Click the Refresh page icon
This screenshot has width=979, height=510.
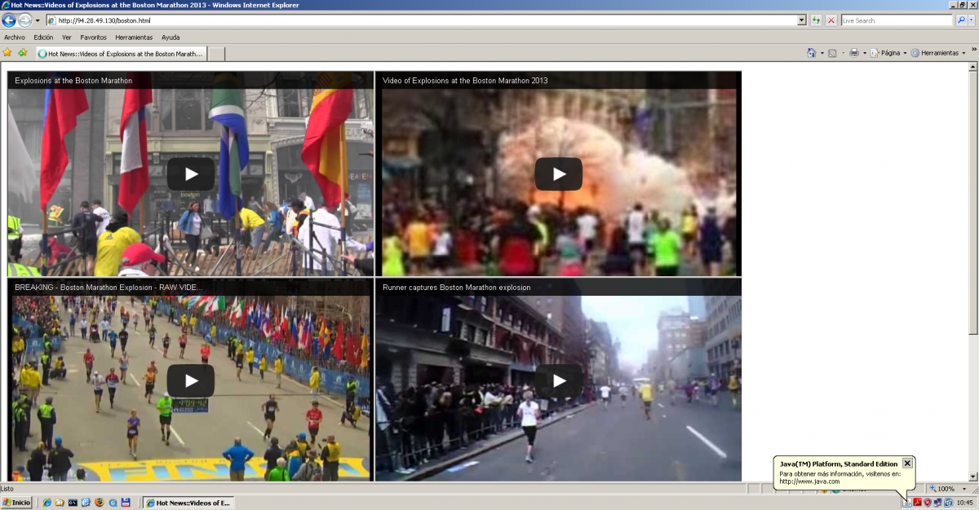click(817, 20)
